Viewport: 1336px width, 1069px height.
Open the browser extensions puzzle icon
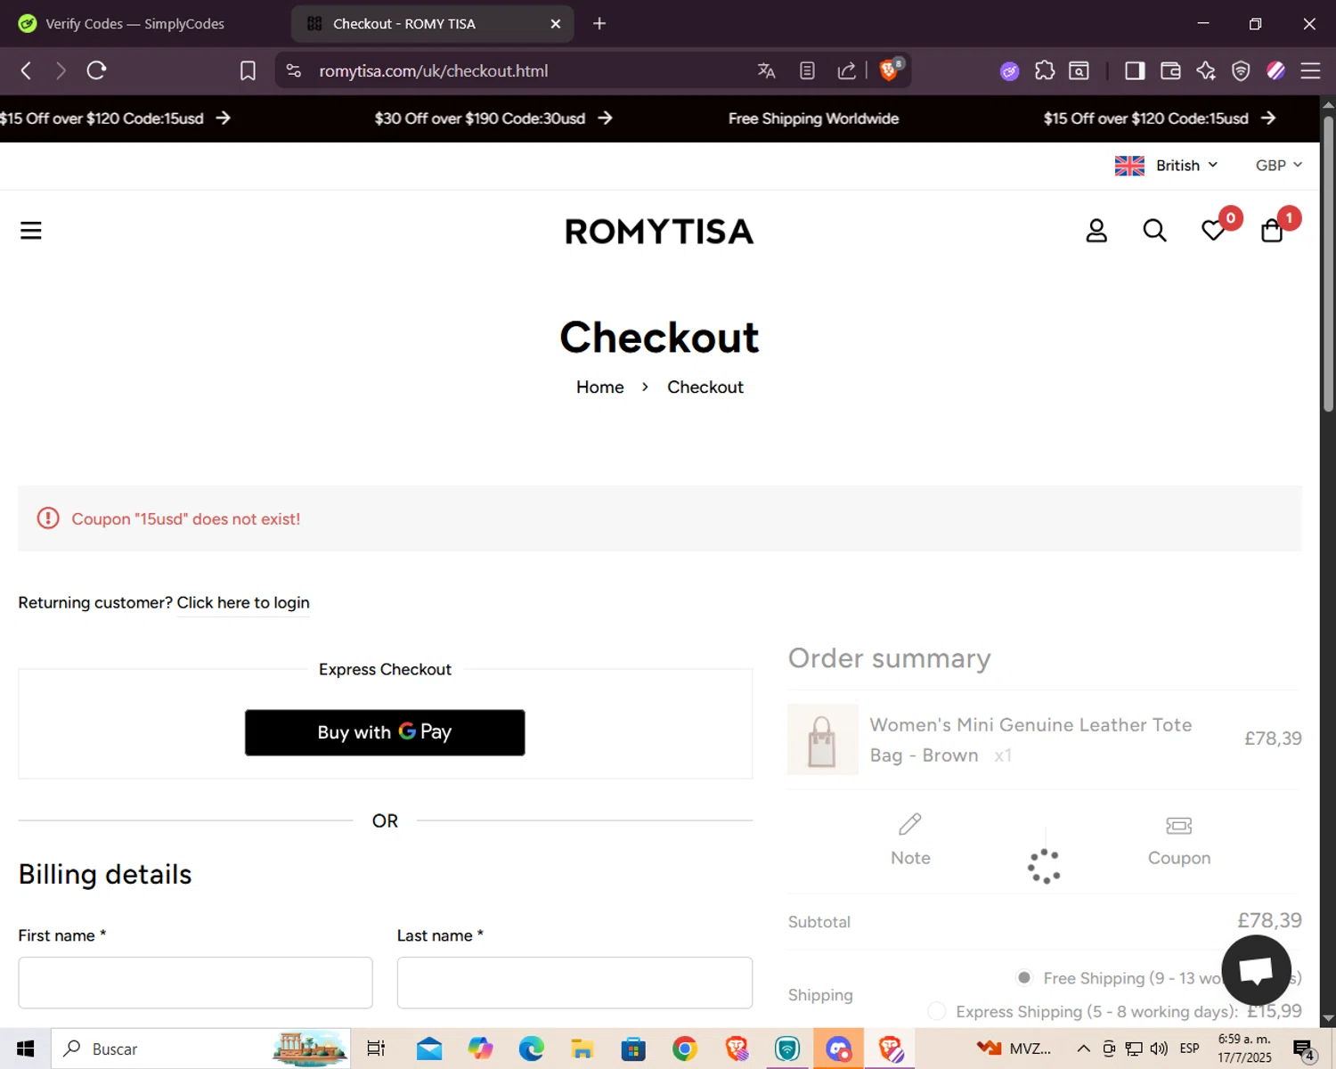pos(1045,70)
